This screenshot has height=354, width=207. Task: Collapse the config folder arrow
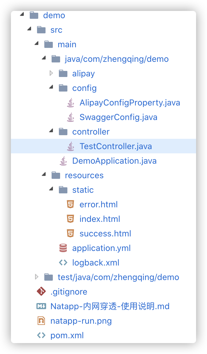tap(51, 87)
